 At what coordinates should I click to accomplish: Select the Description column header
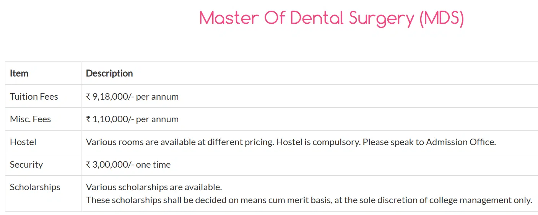pos(109,73)
